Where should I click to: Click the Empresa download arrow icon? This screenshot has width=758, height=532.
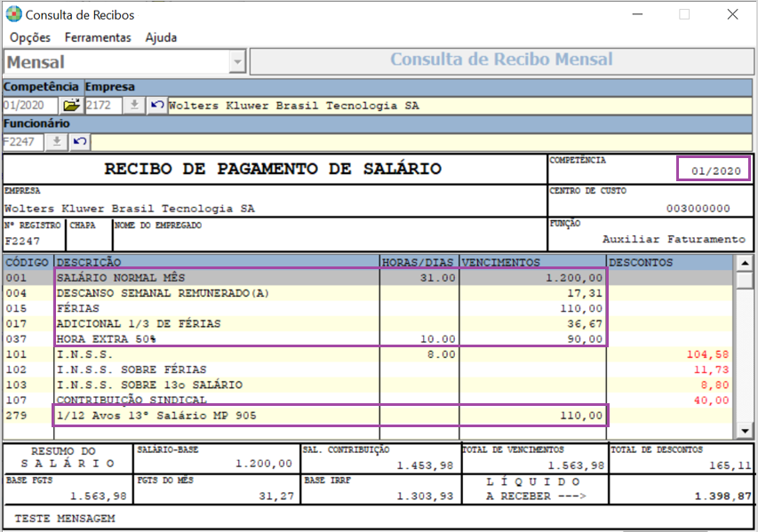[x=134, y=105]
